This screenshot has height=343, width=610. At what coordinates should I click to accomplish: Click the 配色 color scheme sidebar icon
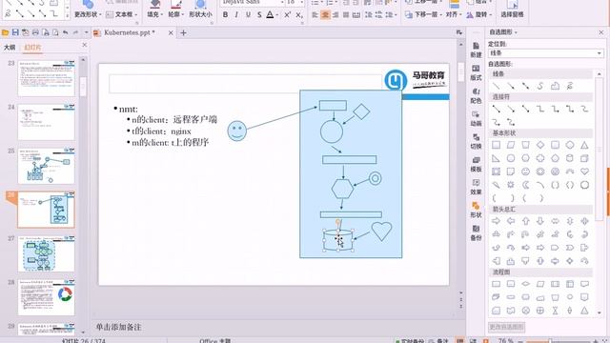[476, 95]
